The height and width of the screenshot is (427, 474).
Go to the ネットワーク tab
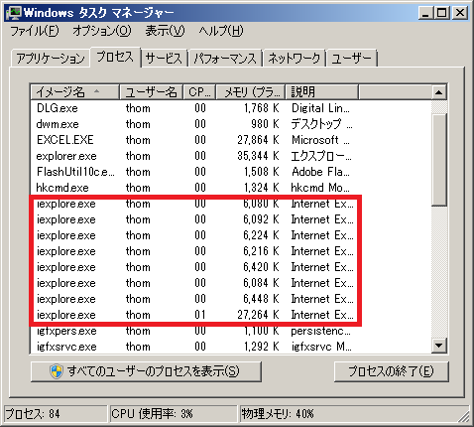click(295, 59)
